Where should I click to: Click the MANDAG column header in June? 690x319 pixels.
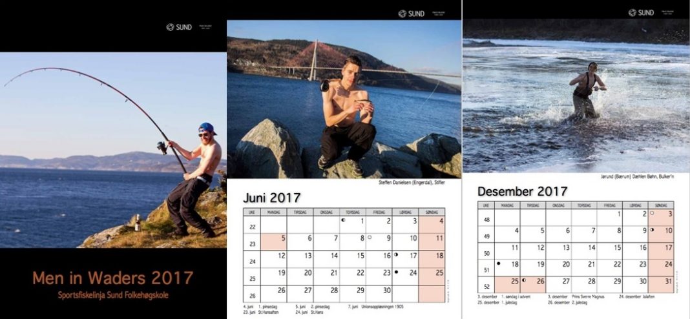274,212
